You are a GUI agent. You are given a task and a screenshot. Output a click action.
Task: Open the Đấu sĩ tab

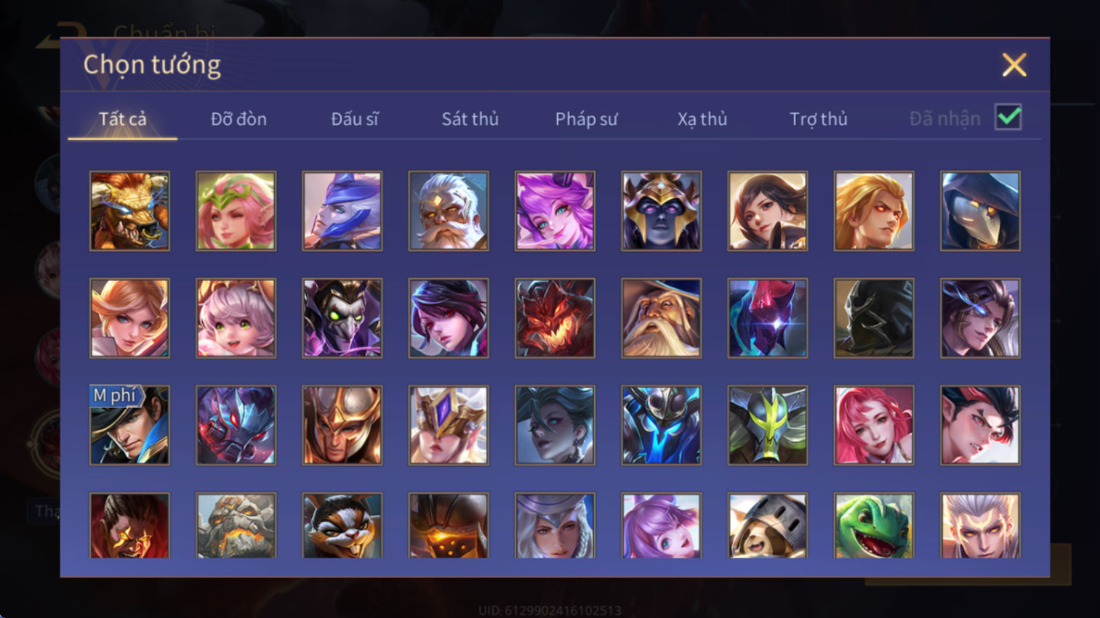(x=355, y=119)
